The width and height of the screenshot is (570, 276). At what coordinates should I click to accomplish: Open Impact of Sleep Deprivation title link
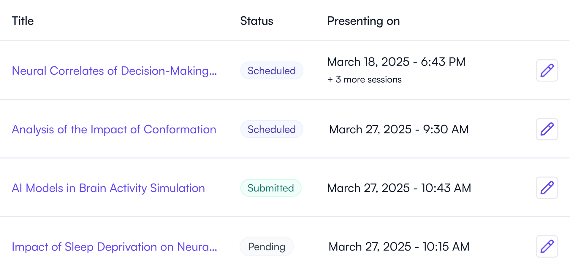(x=114, y=247)
